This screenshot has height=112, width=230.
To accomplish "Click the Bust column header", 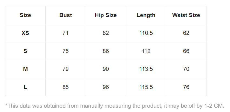I will click(x=66, y=15).
